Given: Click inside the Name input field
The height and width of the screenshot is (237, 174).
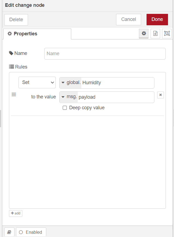Looking at the screenshot, I should (105, 54).
